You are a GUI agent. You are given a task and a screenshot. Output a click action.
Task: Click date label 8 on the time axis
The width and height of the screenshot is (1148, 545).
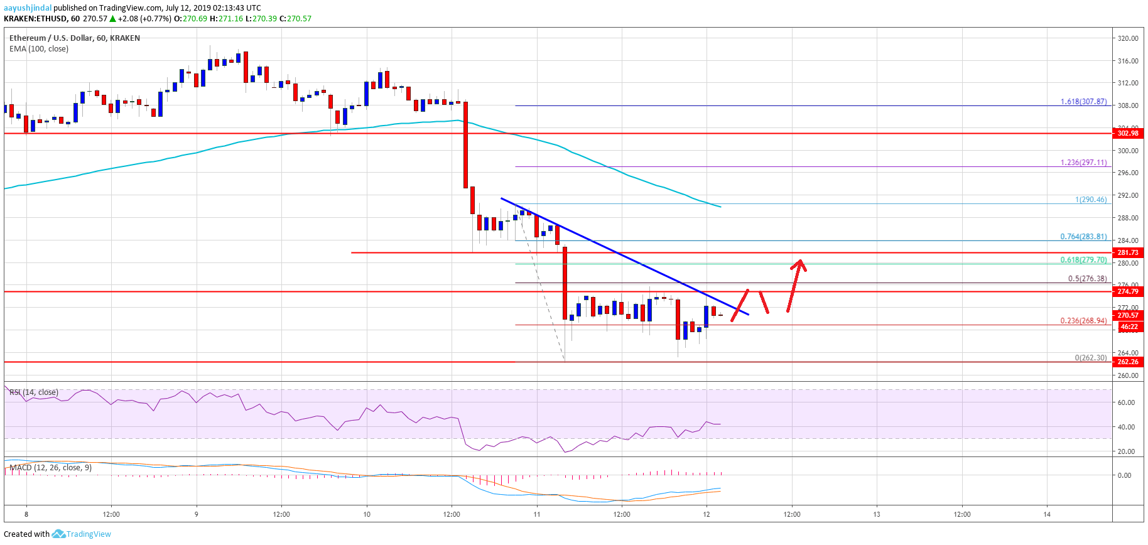click(26, 514)
